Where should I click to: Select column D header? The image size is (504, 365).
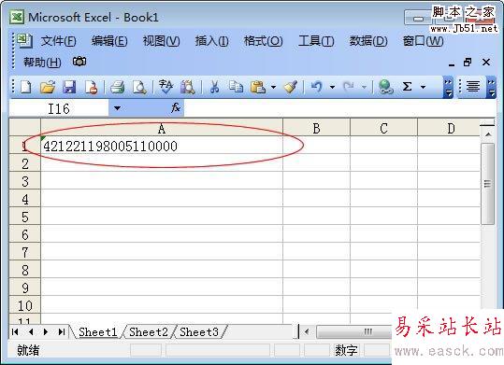[450, 128]
